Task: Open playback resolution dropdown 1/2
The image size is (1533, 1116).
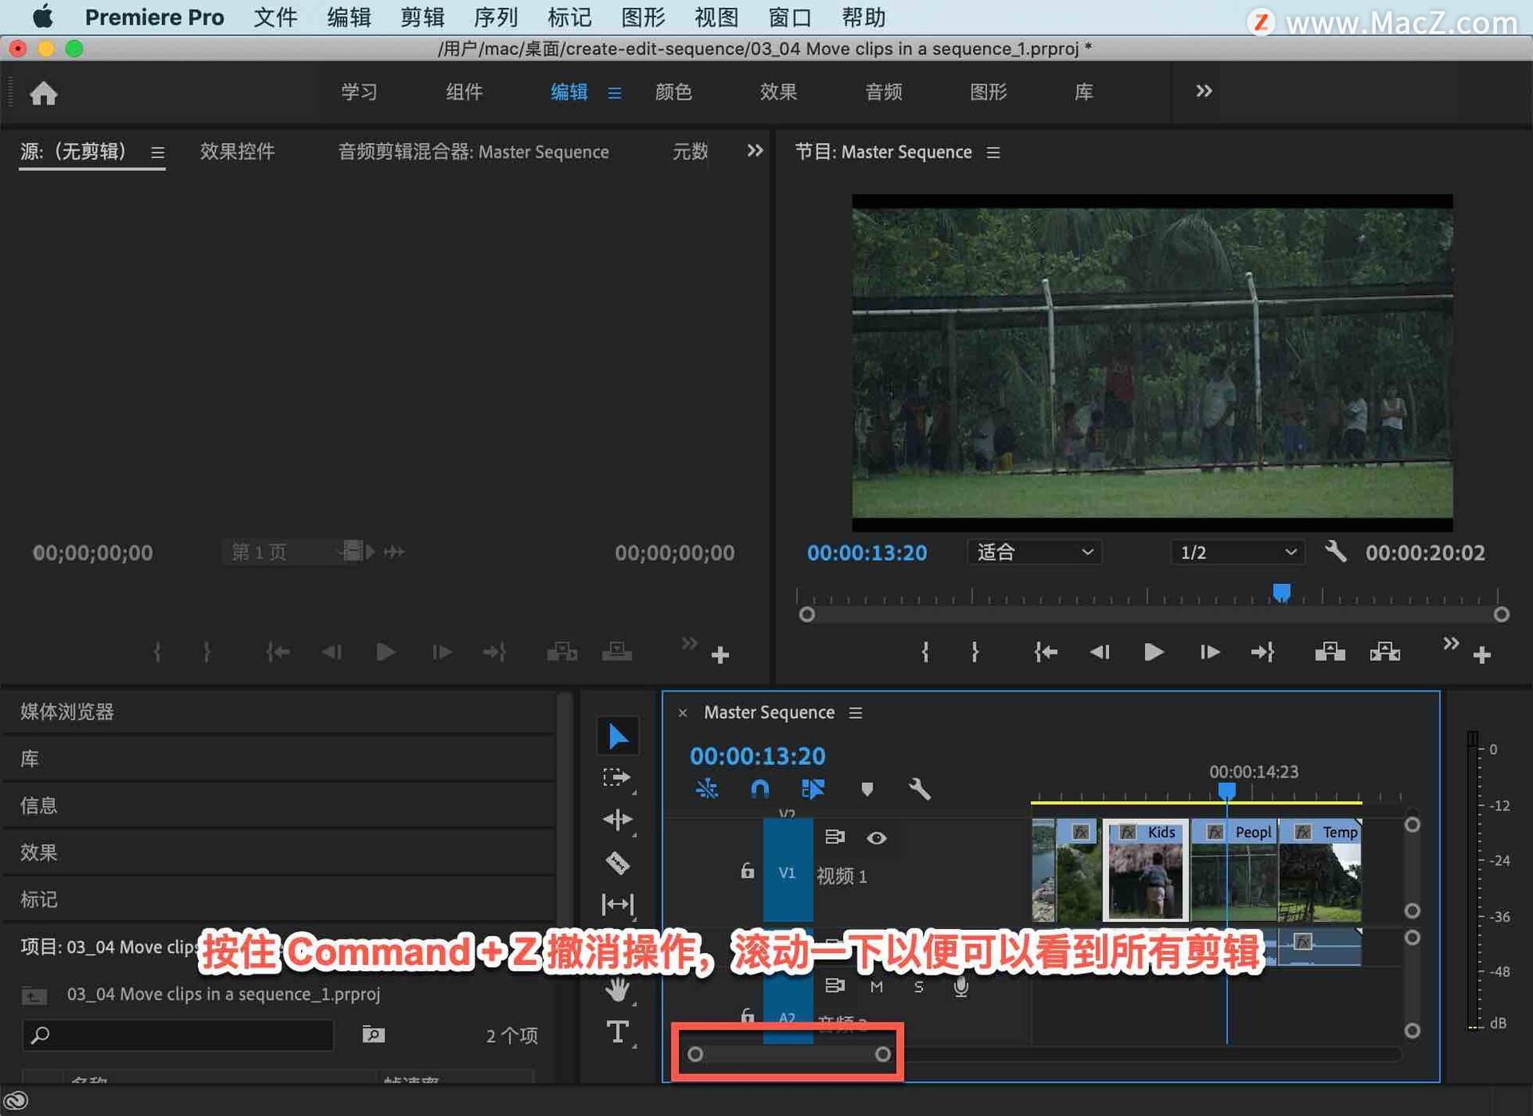Action: (x=1237, y=552)
